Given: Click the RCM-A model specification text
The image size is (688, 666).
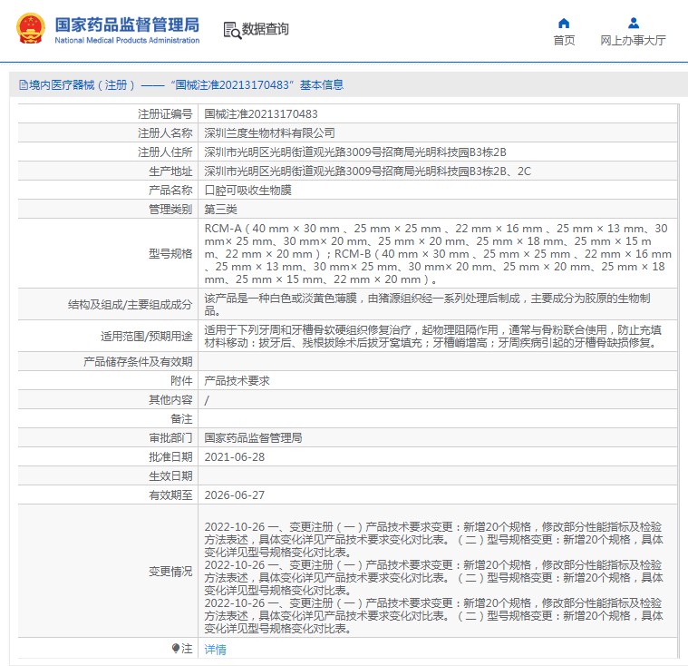Looking at the screenshot, I should [438, 253].
